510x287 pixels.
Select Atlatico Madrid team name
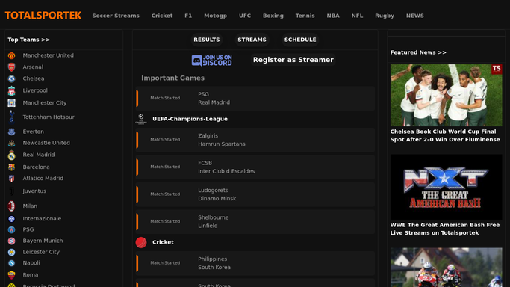click(x=43, y=179)
